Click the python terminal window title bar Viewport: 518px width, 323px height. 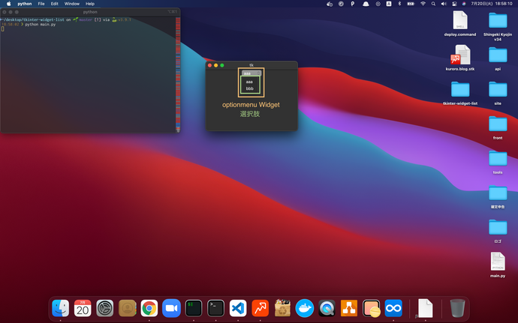(90, 12)
